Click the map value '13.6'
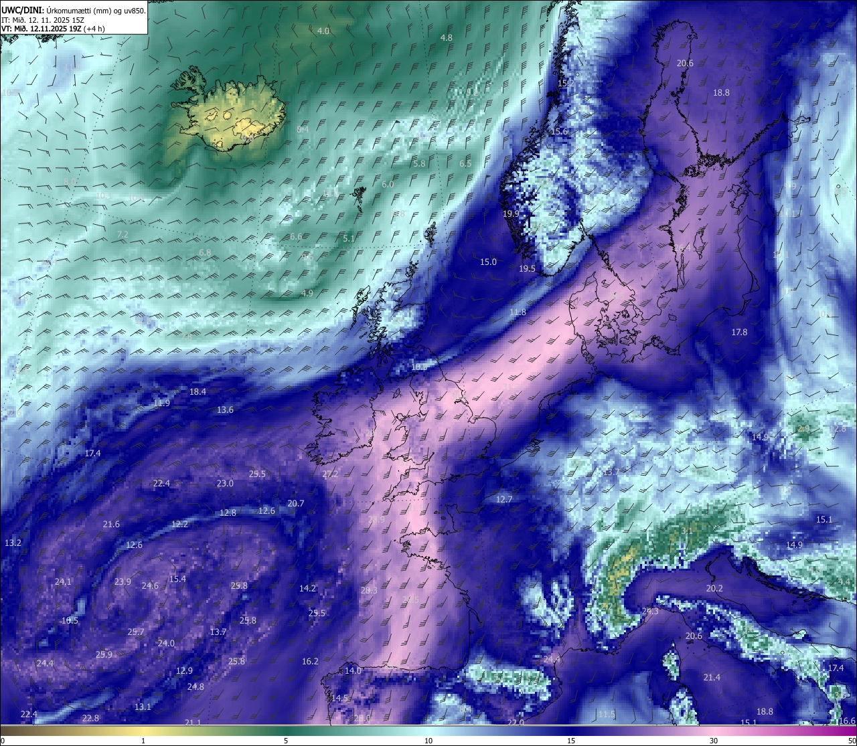The image size is (857, 746). pos(225,410)
